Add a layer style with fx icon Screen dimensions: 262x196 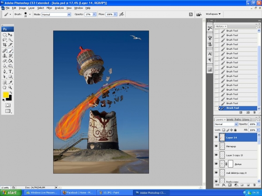tap(224, 185)
